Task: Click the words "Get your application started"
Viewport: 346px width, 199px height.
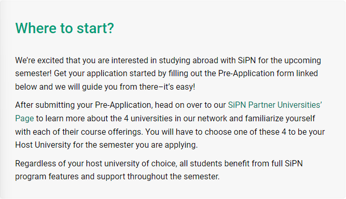Action: [105, 74]
